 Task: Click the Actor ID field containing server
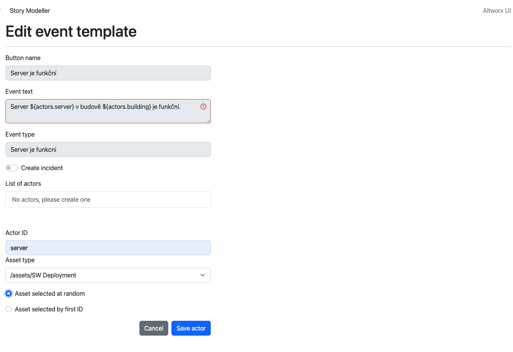point(108,248)
